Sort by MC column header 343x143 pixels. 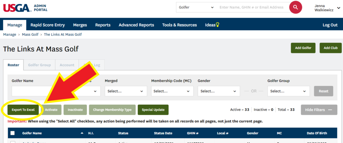279,133
